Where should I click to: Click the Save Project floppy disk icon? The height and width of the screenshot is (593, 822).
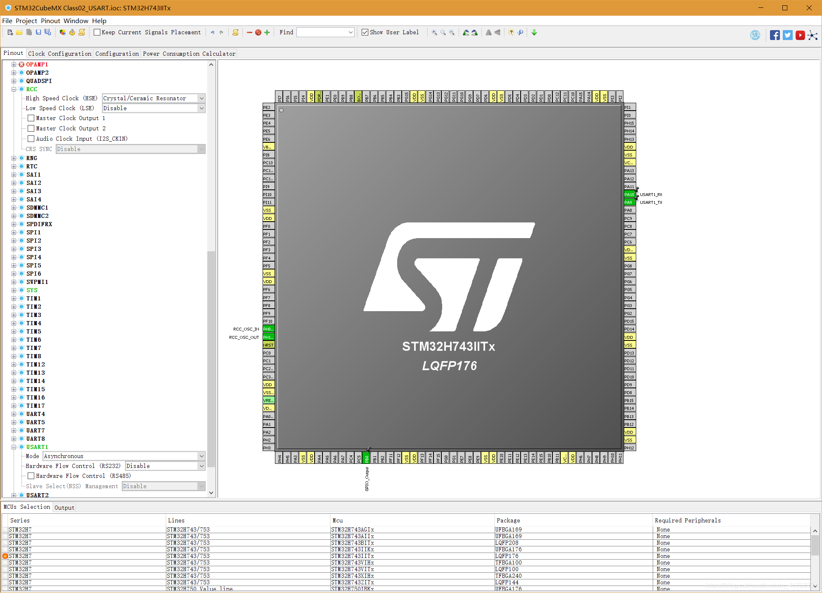(x=38, y=32)
